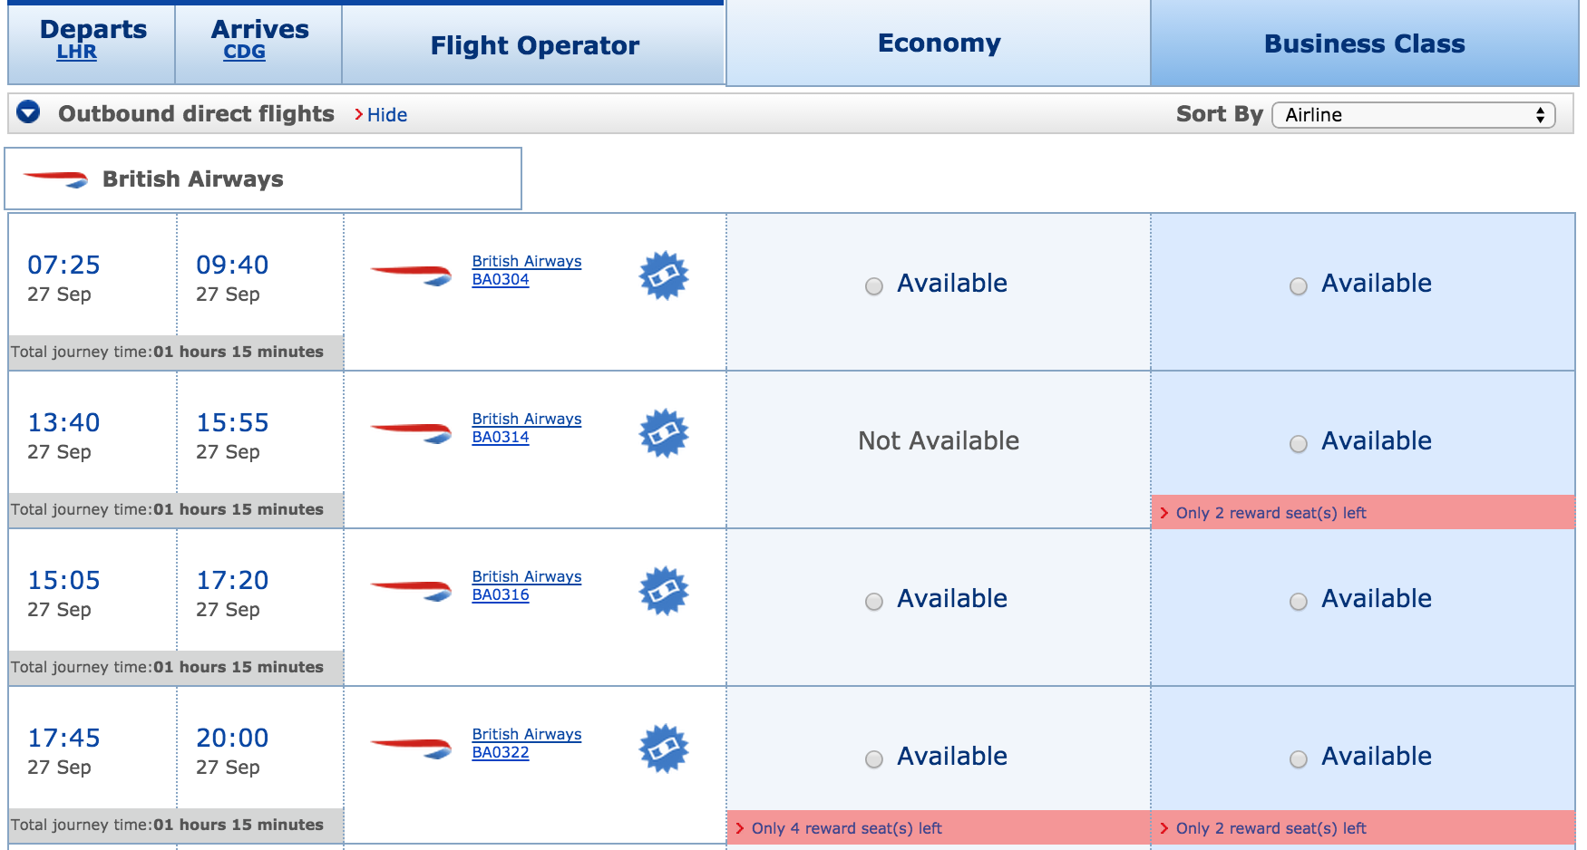Select Economy on the 15:05 flight

click(x=874, y=602)
